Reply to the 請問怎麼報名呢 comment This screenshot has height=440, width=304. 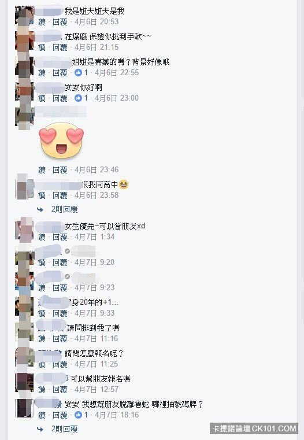click(60, 364)
